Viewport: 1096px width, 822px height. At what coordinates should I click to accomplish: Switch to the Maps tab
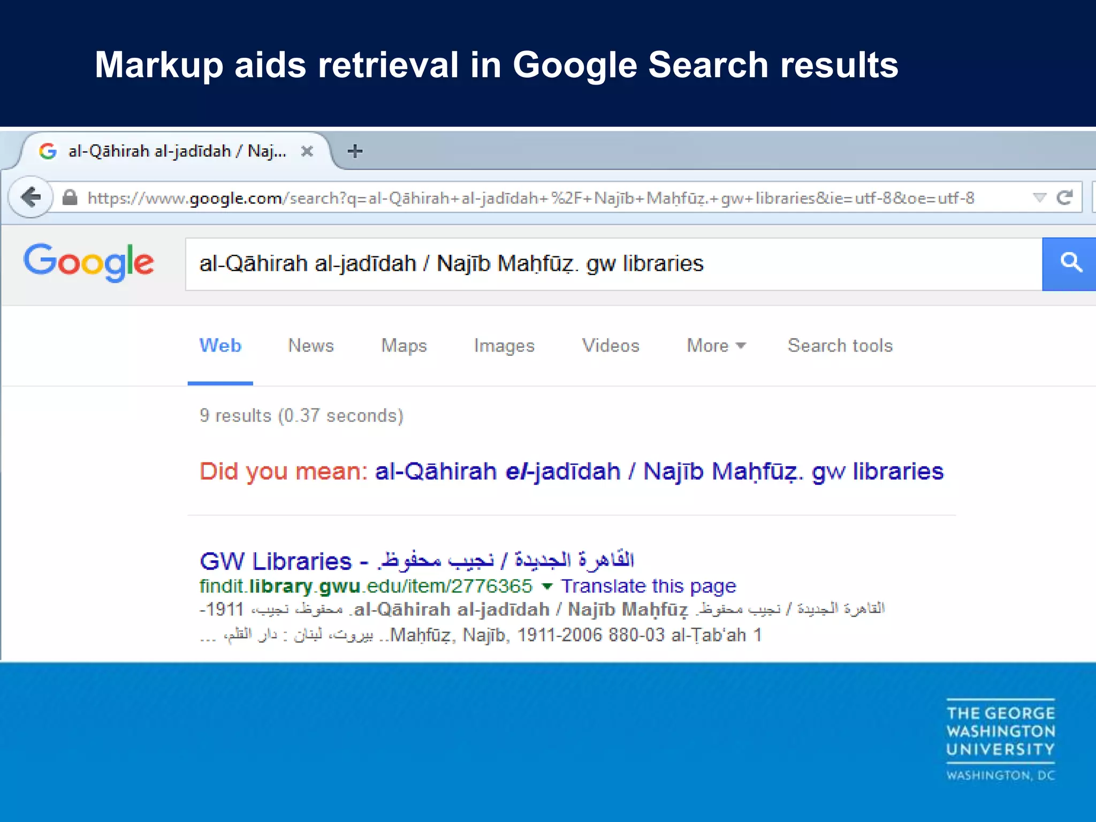404,346
